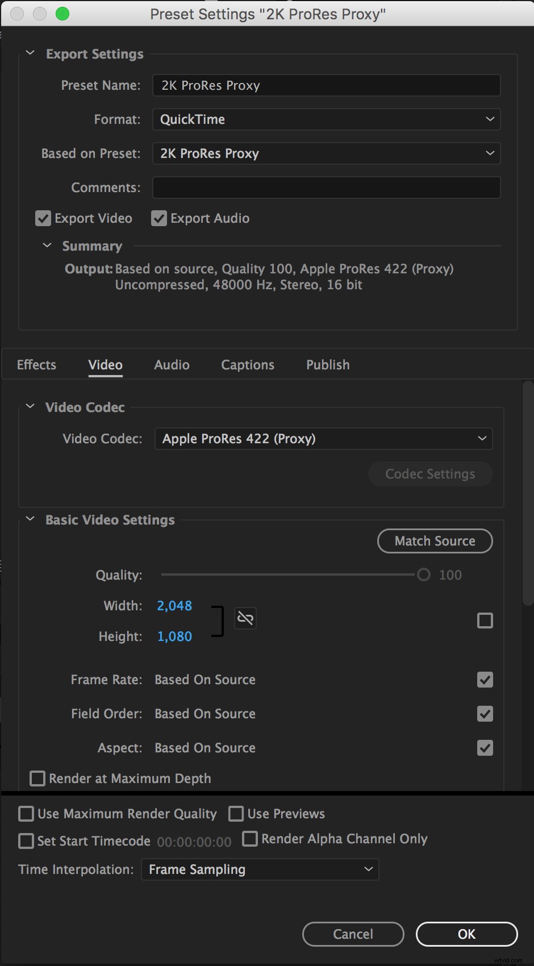The height and width of the screenshot is (966, 534).
Task: Open the Format dropdown showing QuickTime
Action: 326,119
